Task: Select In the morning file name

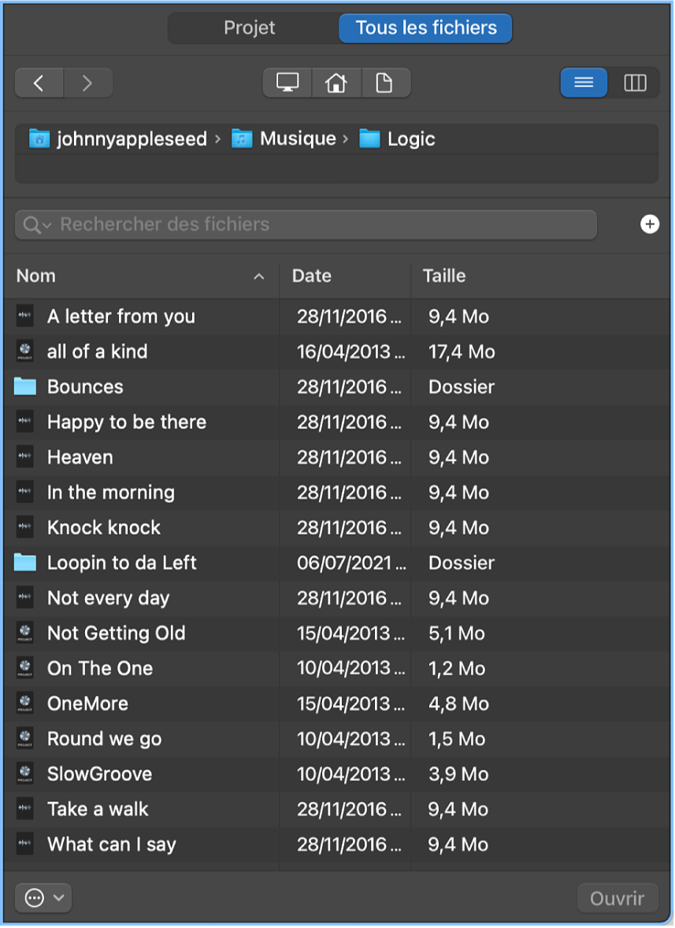Action: [110, 492]
